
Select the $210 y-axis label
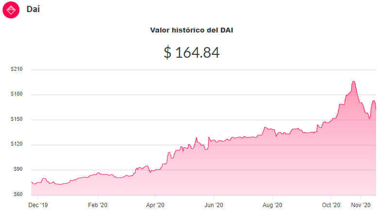[16, 69]
